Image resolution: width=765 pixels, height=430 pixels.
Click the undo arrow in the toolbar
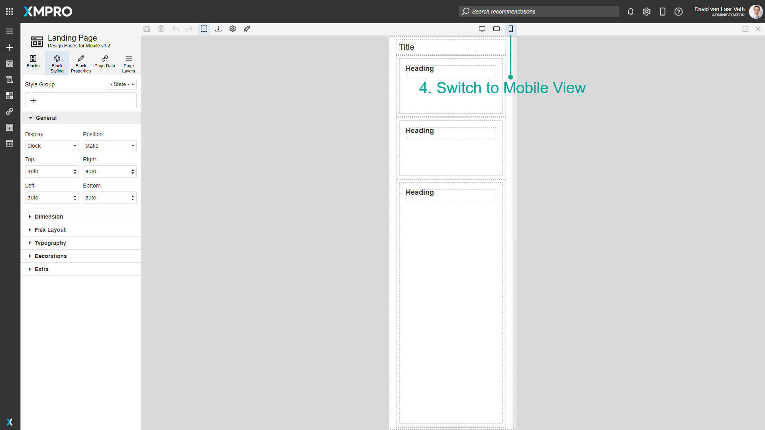pos(175,29)
